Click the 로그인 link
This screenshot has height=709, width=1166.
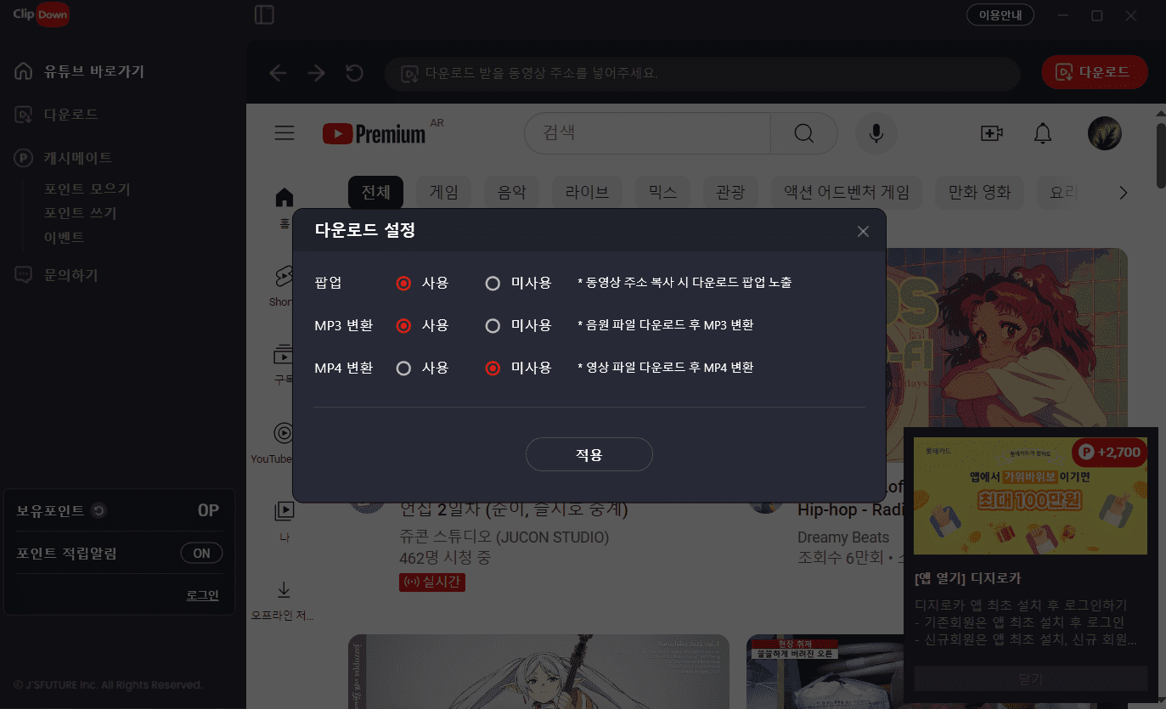click(x=202, y=595)
